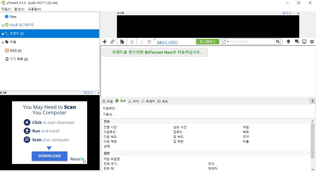The height and width of the screenshot is (172, 316).
Task: Select 기기 목록 (0) item
Action: pos(19,59)
